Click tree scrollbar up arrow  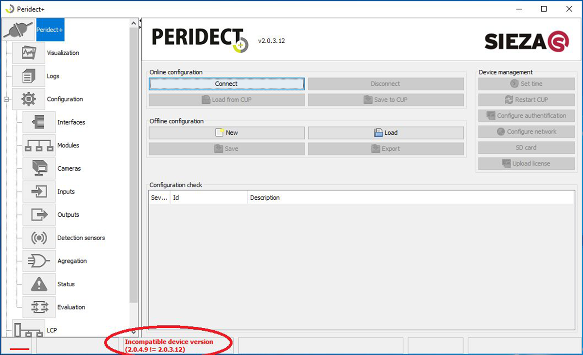[x=134, y=23]
